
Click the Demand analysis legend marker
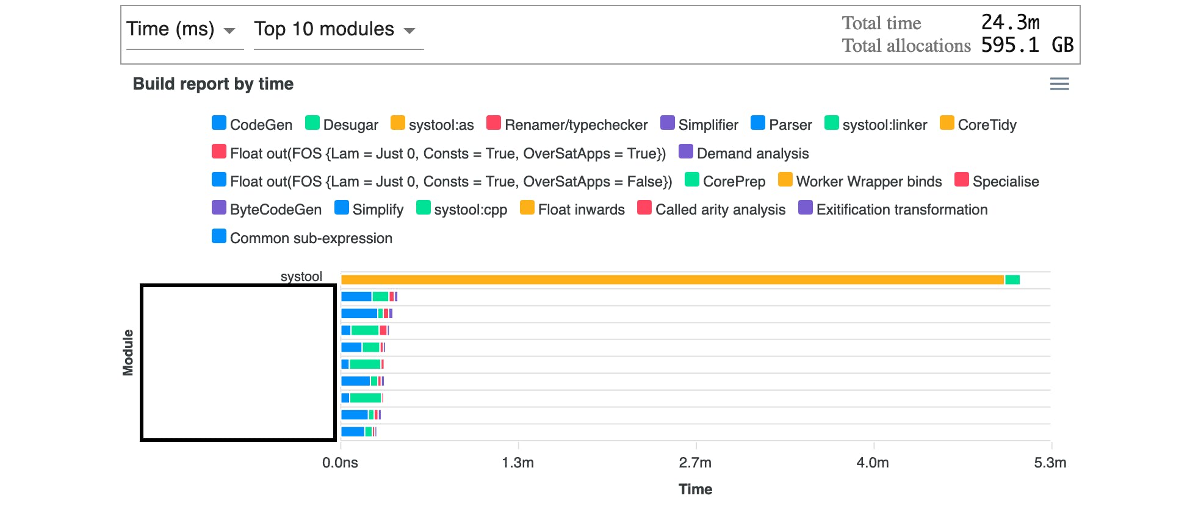(686, 152)
